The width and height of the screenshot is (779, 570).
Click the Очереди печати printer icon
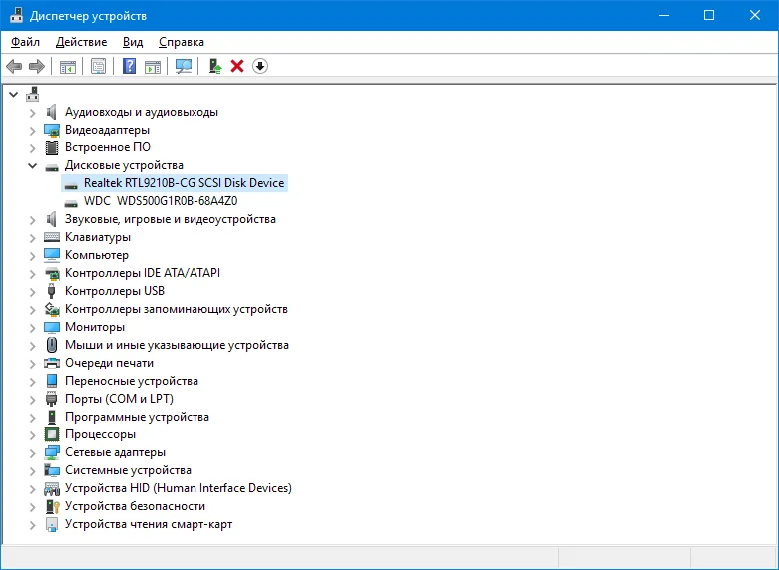52,363
